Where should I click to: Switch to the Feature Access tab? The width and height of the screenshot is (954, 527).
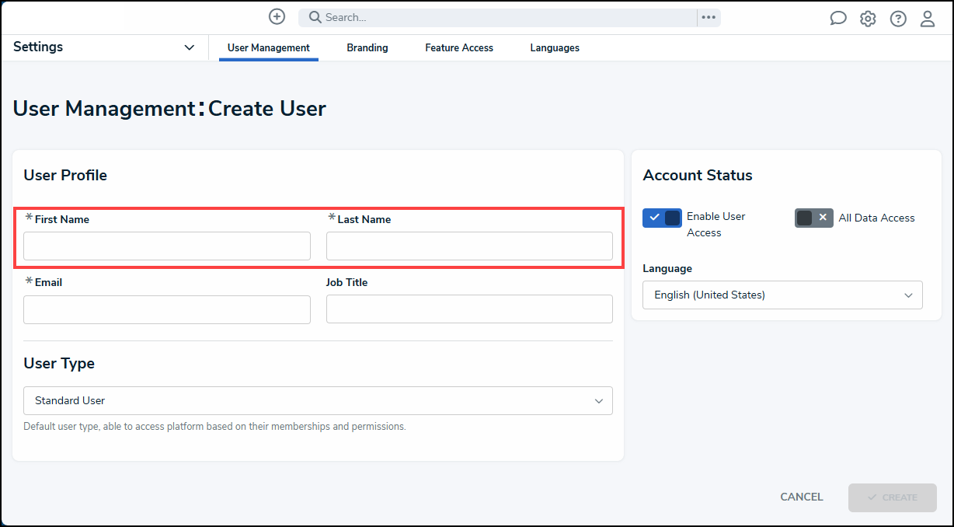coord(459,48)
